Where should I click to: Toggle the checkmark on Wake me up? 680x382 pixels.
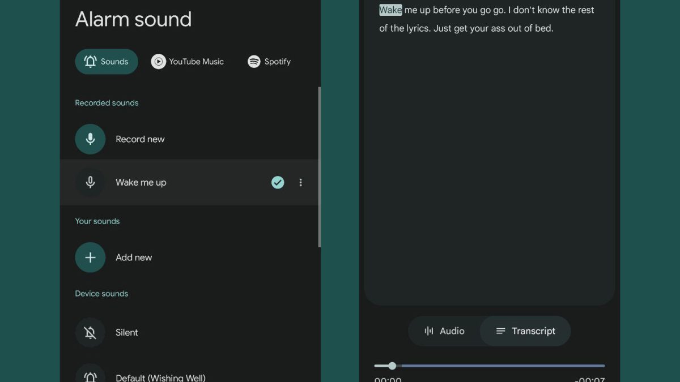pyautogui.click(x=278, y=182)
